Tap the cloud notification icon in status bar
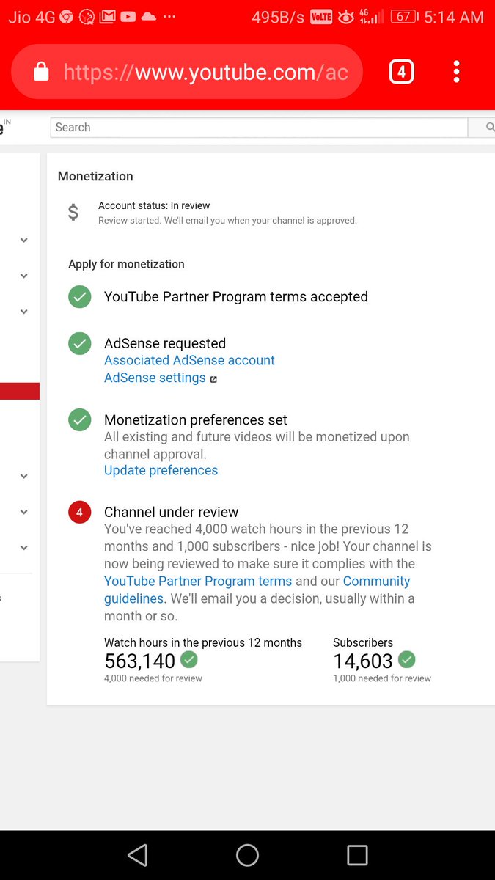The width and height of the screenshot is (495, 880). coord(149,16)
